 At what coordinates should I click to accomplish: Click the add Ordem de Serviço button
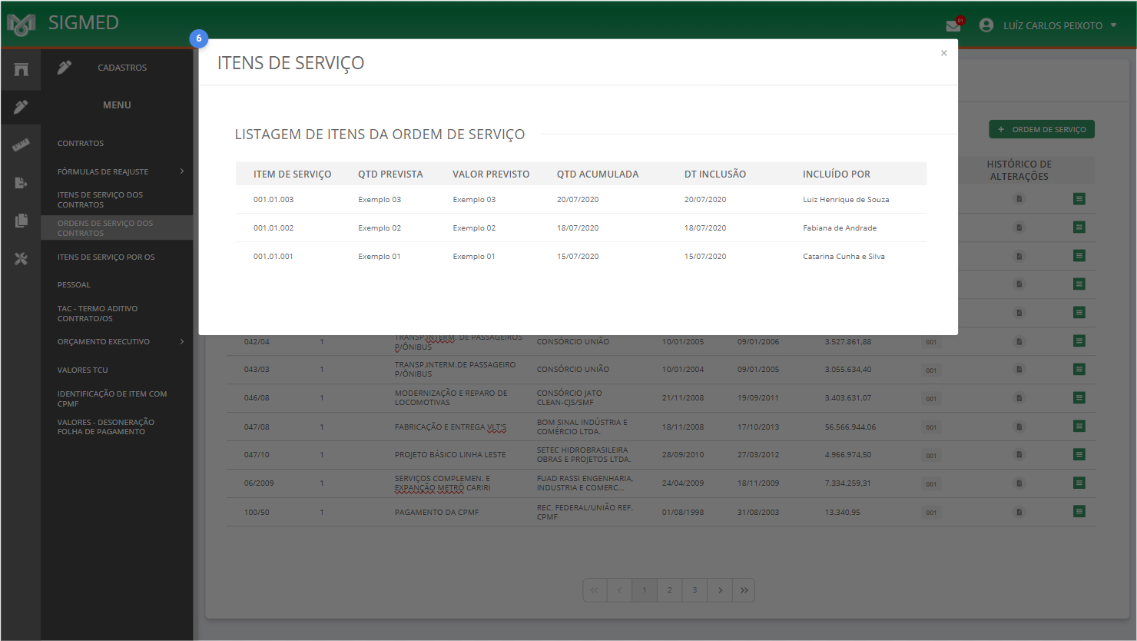1042,129
